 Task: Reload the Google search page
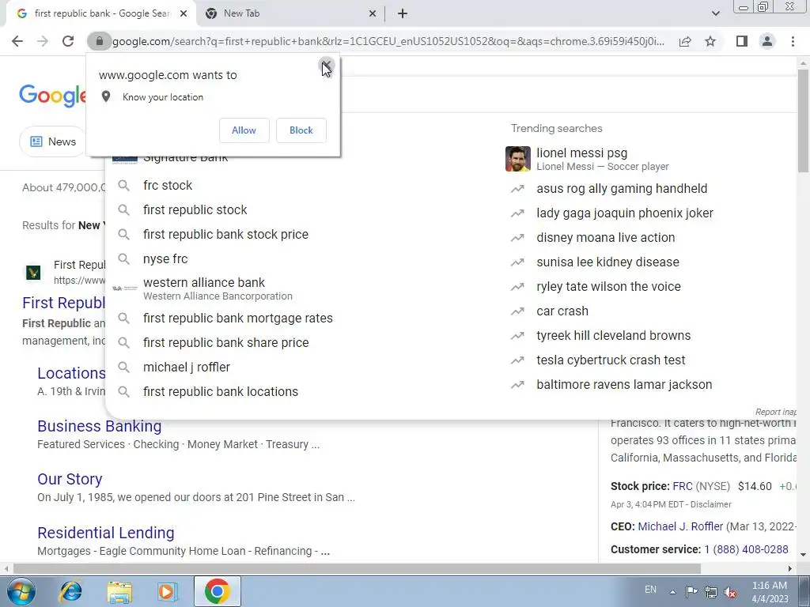click(68, 41)
